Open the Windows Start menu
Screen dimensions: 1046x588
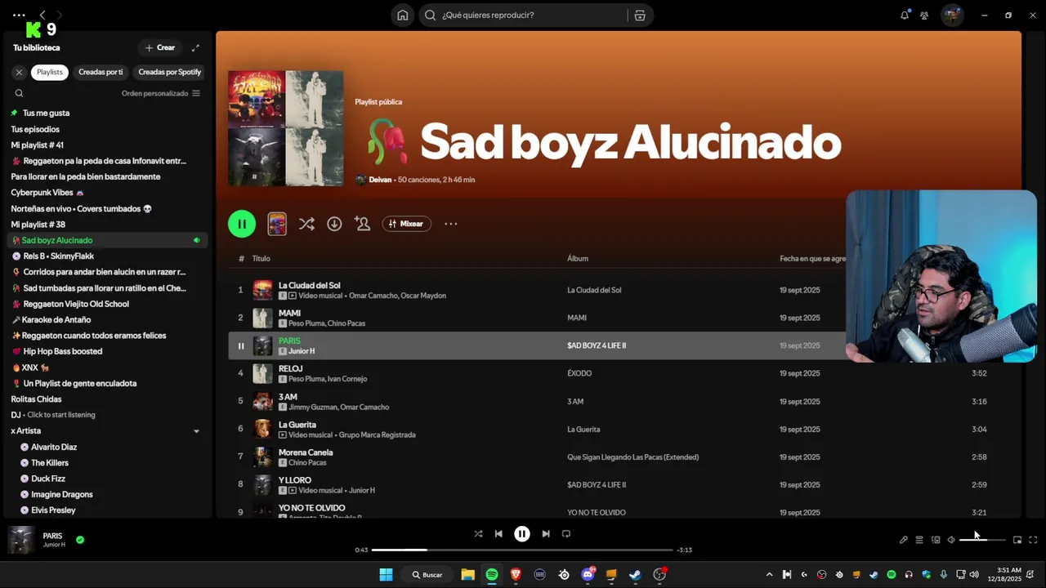coord(386,575)
